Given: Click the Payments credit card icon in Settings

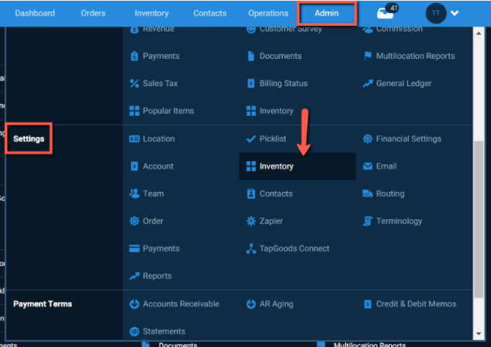Looking at the screenshot, I should pyautogui.click(x=134, y=249).
